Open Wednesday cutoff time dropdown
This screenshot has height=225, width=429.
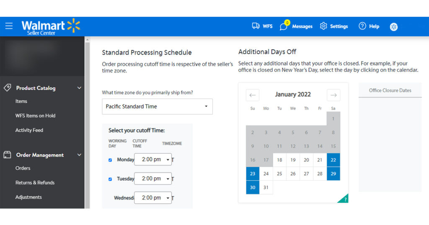tap(152, 198)
